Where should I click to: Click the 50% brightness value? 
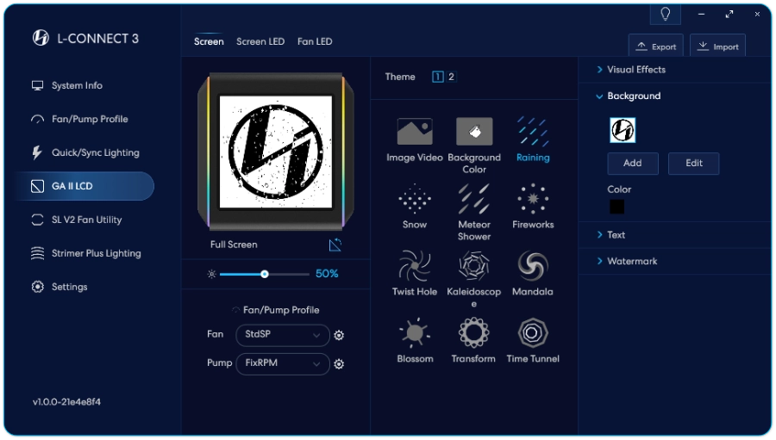point(327,274)
